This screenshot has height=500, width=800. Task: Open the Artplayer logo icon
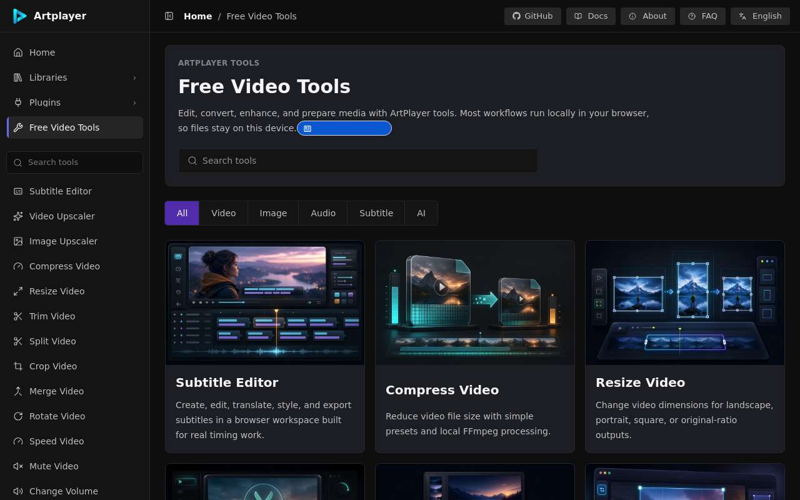coord(20,16)
